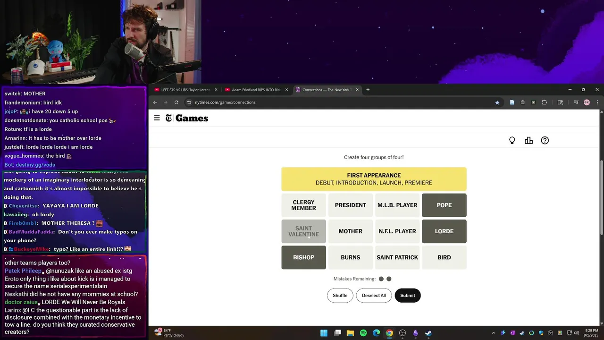Select the BIRD tile
The image size is (604, 340).
click(x=444, y=257)
